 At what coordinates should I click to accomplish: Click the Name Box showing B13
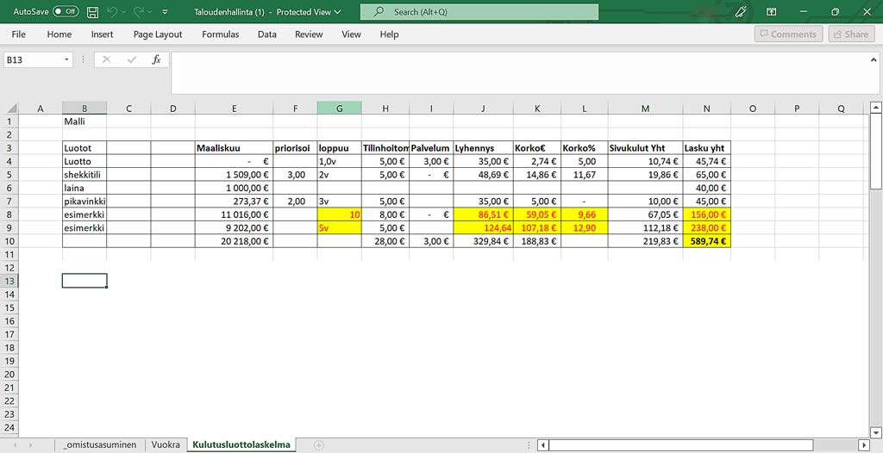pos(34,59)
